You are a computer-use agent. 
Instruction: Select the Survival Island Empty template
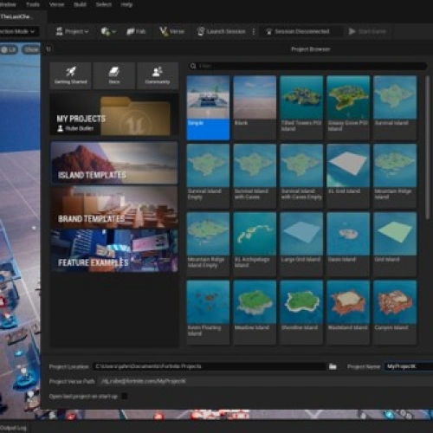click(x=208, y=176)
